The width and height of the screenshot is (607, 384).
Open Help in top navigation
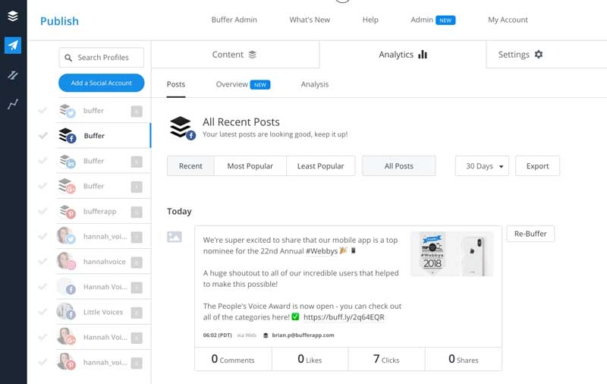point(370,20)
